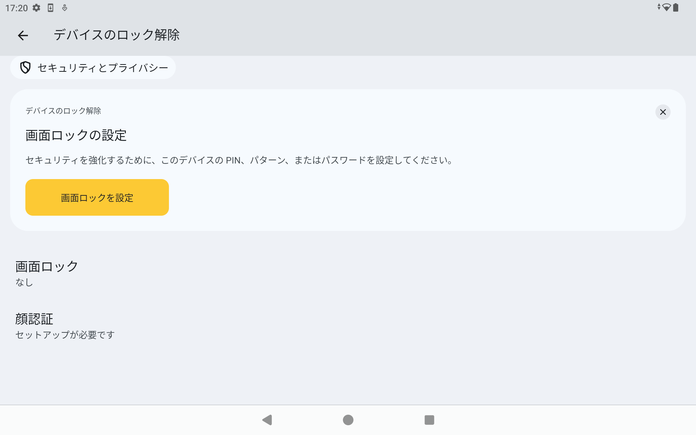Tap the recent apps square button
This screenshot has width=696, height=435.
pos(429,420)
